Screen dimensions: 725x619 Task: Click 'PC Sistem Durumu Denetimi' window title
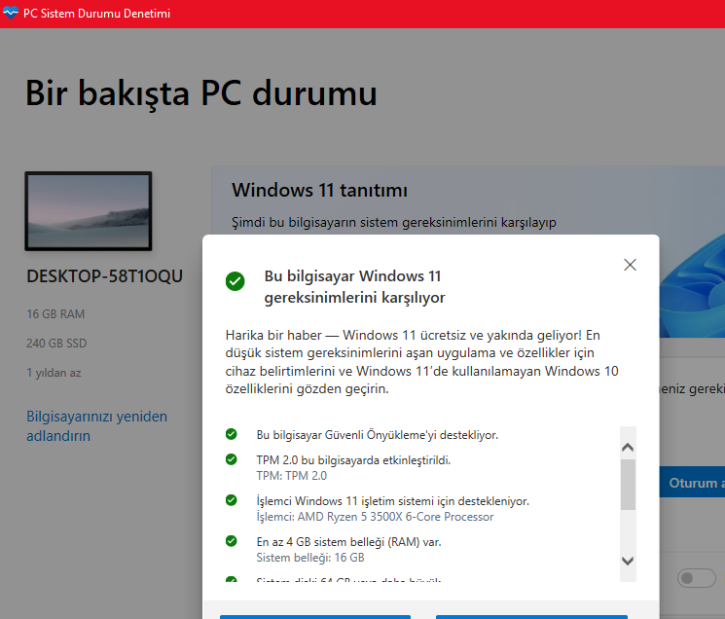[96, 14]
